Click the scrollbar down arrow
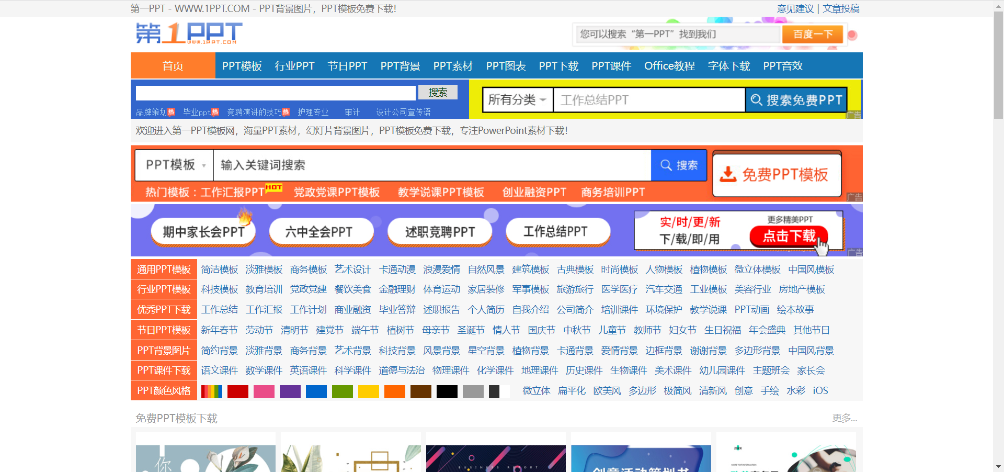This screenshot has height=472, width=1004. pos(998,466)
